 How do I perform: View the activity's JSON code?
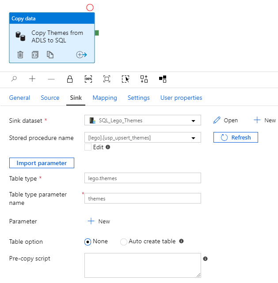pyautogui.click(x=35, y=55)
